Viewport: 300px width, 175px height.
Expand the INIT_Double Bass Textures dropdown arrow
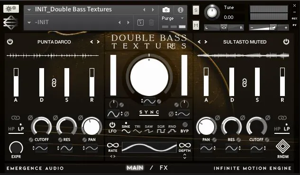click(x=29, y=9)
